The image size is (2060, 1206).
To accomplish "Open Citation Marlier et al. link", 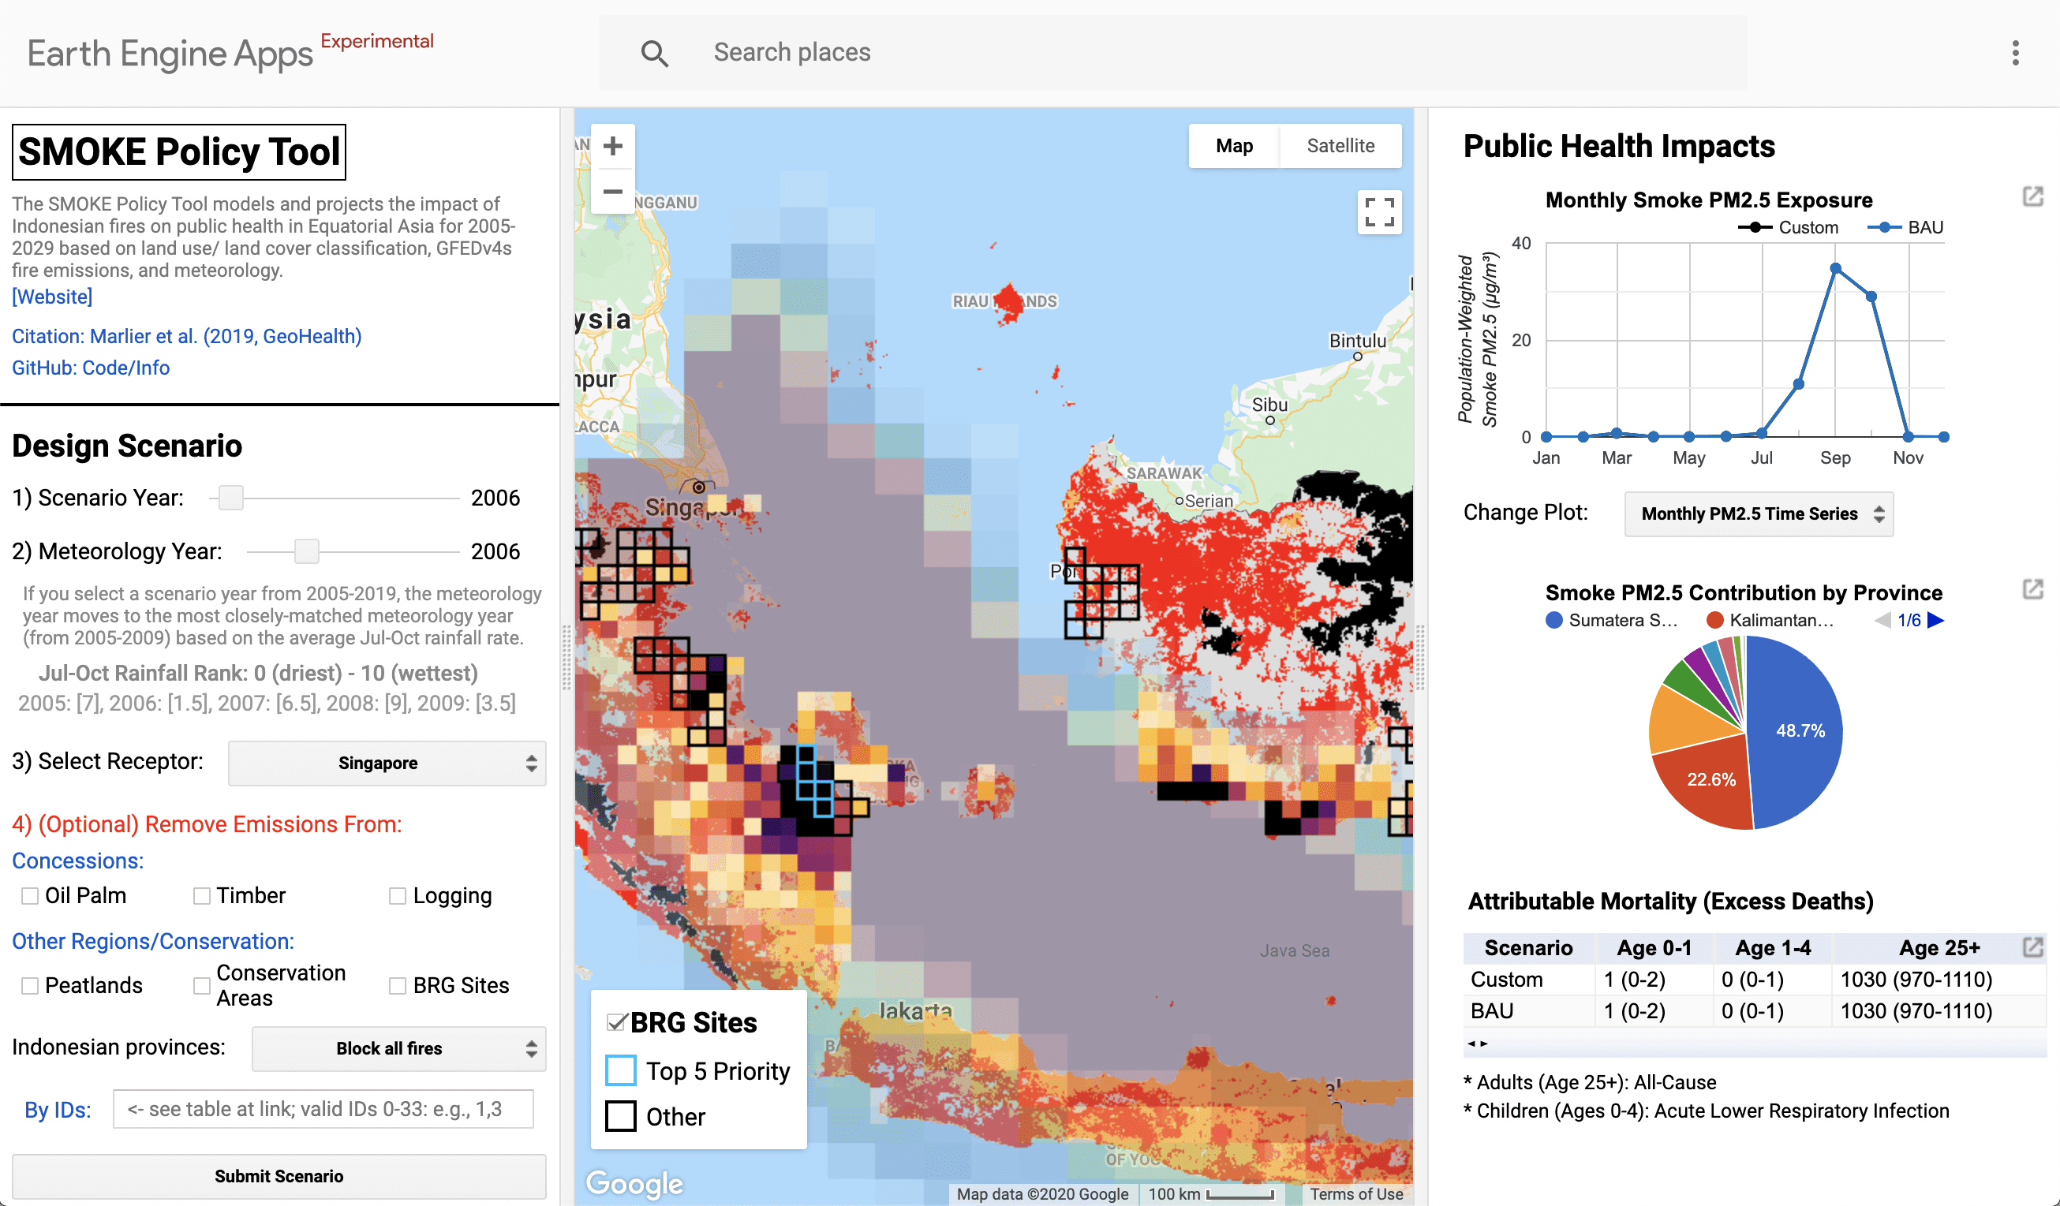I will pos(186,337).
